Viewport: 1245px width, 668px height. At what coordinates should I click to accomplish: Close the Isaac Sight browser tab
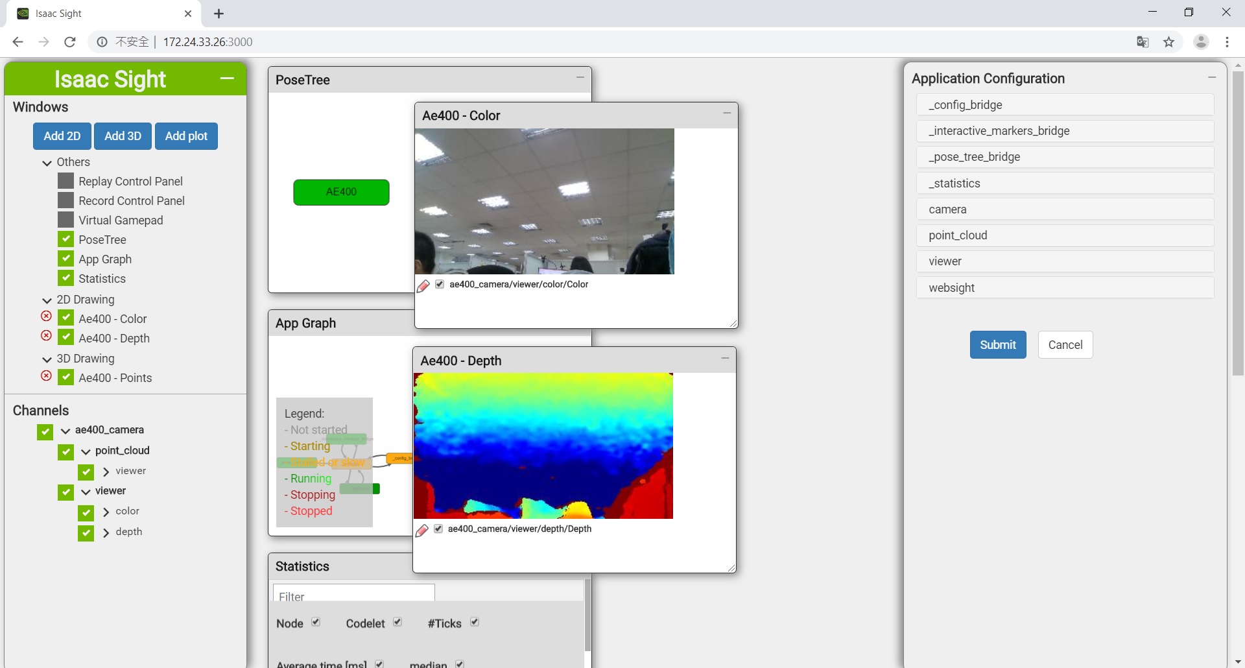(188, 14)
